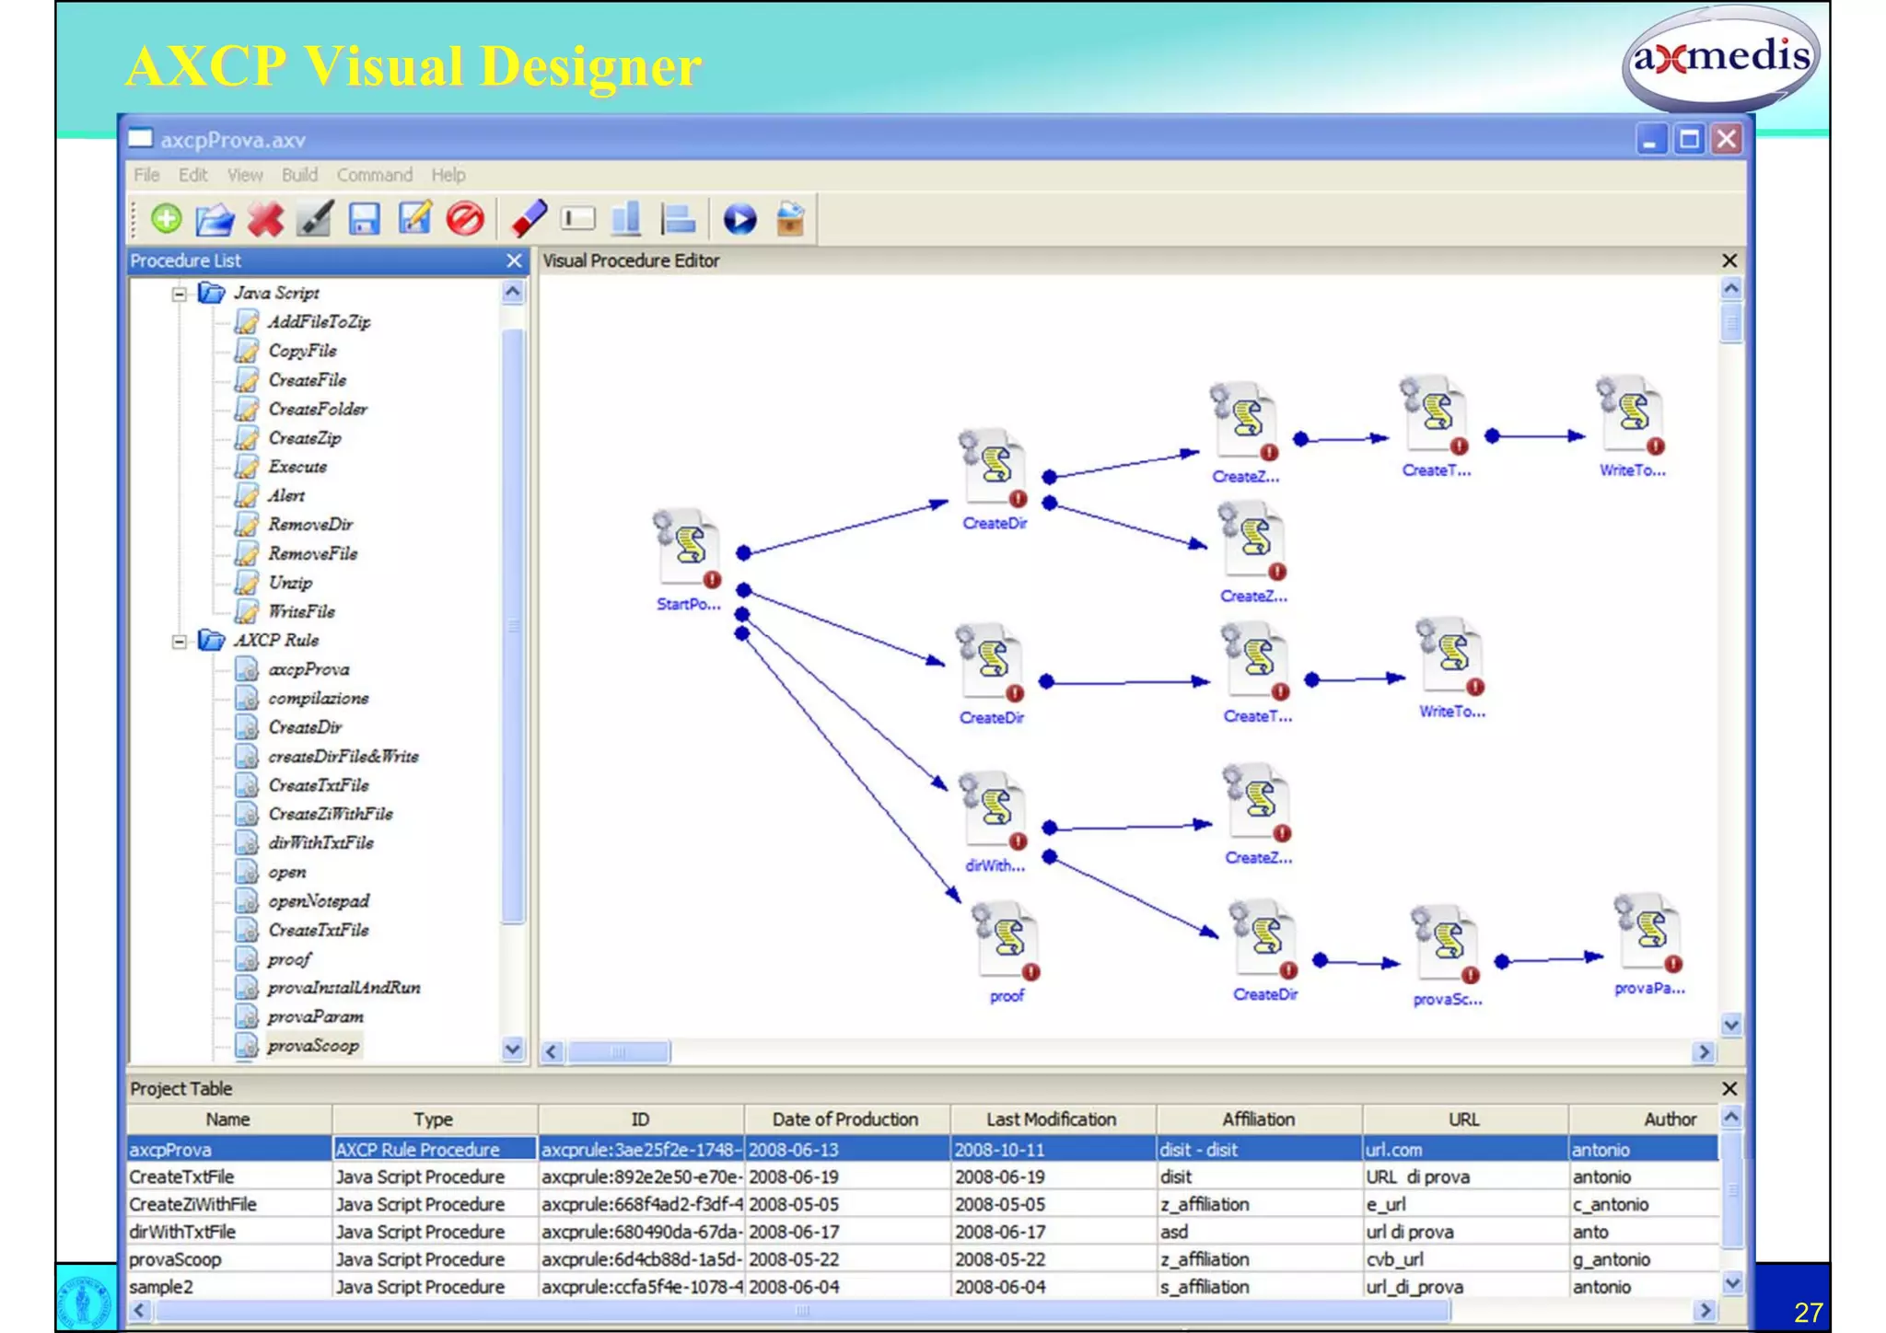Save using the floppy disk icon
Screen dimensions: 1886x1333
365,219
